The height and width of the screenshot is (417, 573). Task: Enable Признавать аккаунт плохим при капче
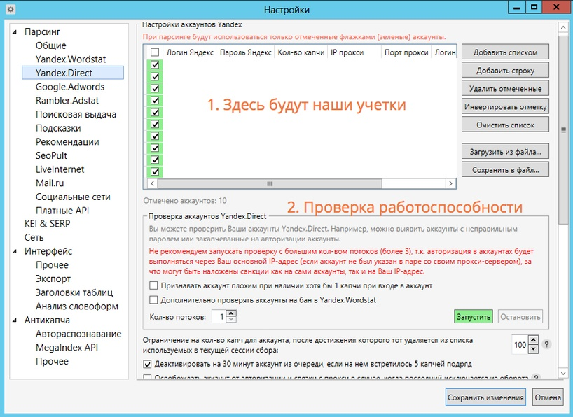coord(153,285)
